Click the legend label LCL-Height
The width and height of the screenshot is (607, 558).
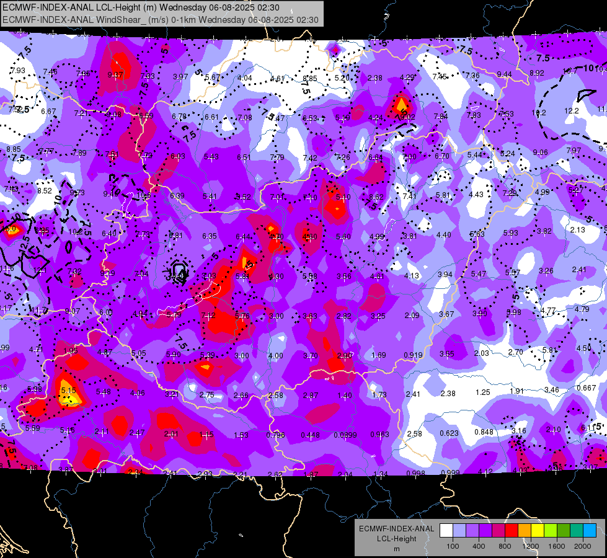396,539
